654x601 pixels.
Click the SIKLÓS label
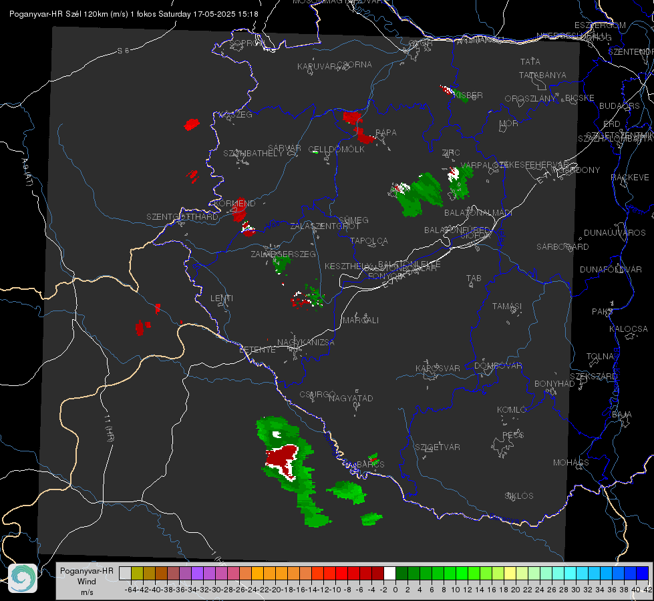point(519,496)
